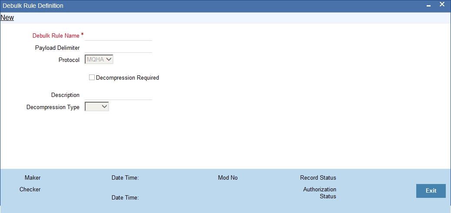Minimize the Debulk Rule Definition window
Image resolution: width=451 pixels, height=213 pixels.
click(x=428, y=6)
